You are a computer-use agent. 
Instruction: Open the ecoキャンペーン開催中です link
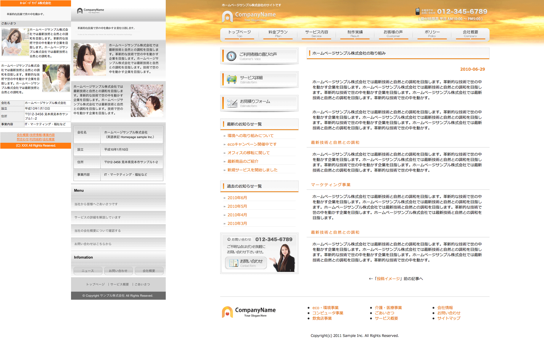click(x=252, y=144)
